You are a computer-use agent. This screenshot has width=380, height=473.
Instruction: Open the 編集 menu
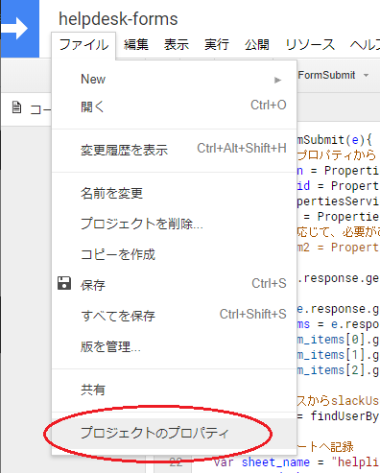pos(136,45)
